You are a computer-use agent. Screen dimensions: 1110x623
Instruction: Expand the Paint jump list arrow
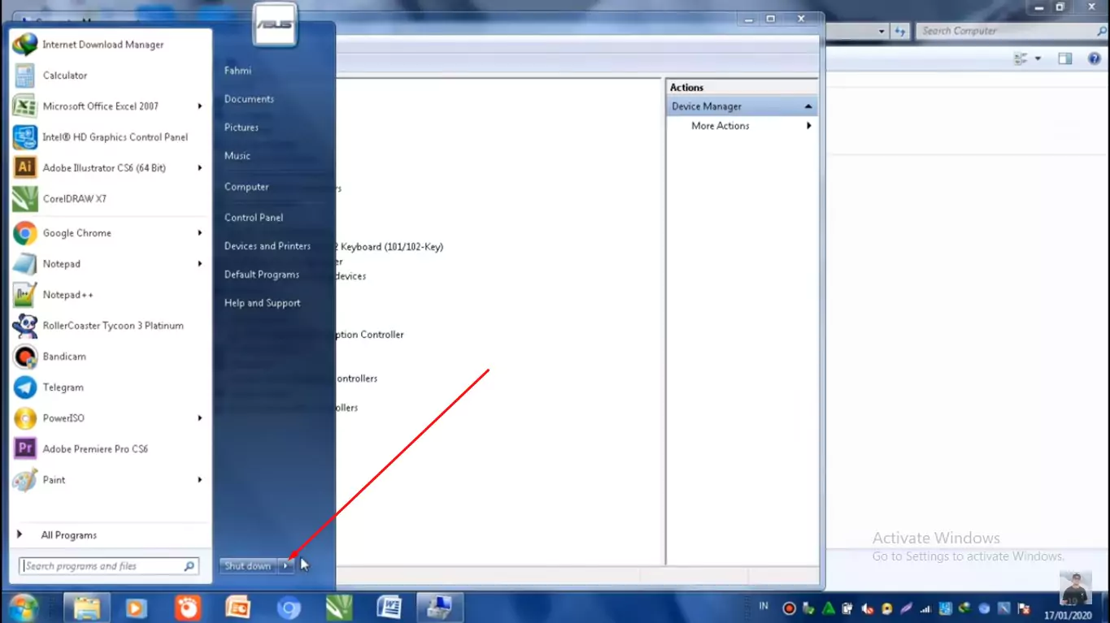click(x=200, y=480)
